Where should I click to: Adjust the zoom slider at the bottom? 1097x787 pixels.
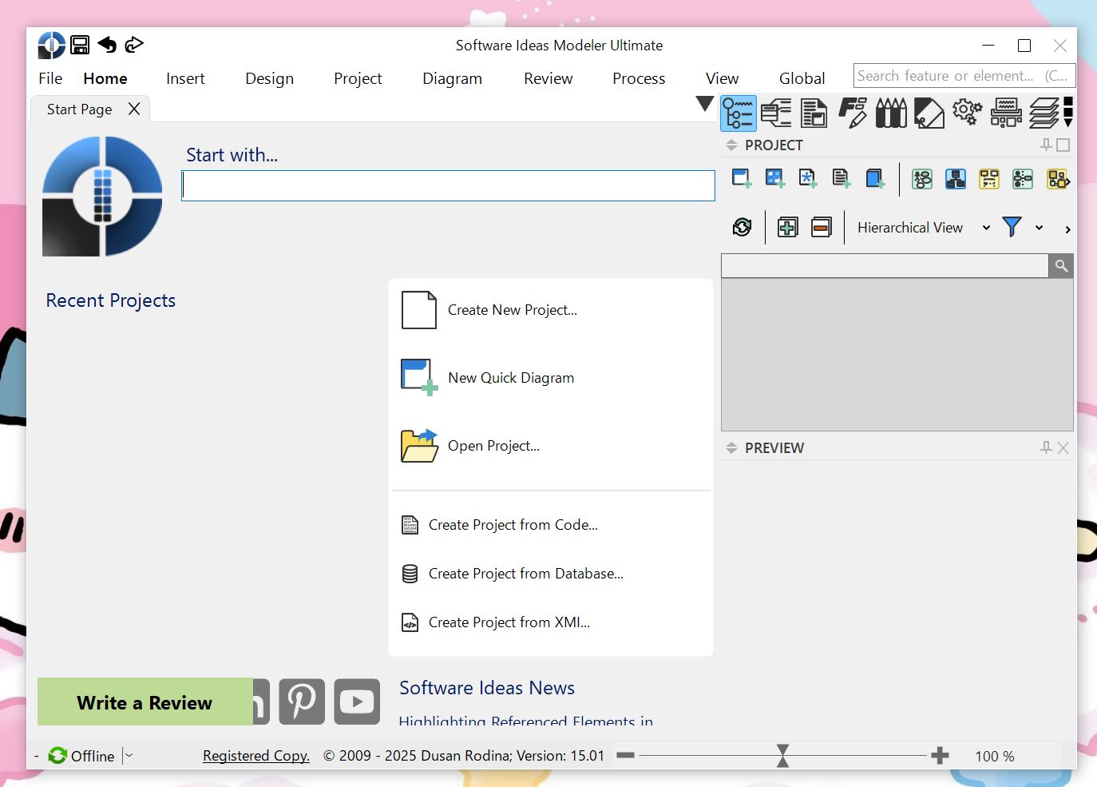[x=782, y=755]
